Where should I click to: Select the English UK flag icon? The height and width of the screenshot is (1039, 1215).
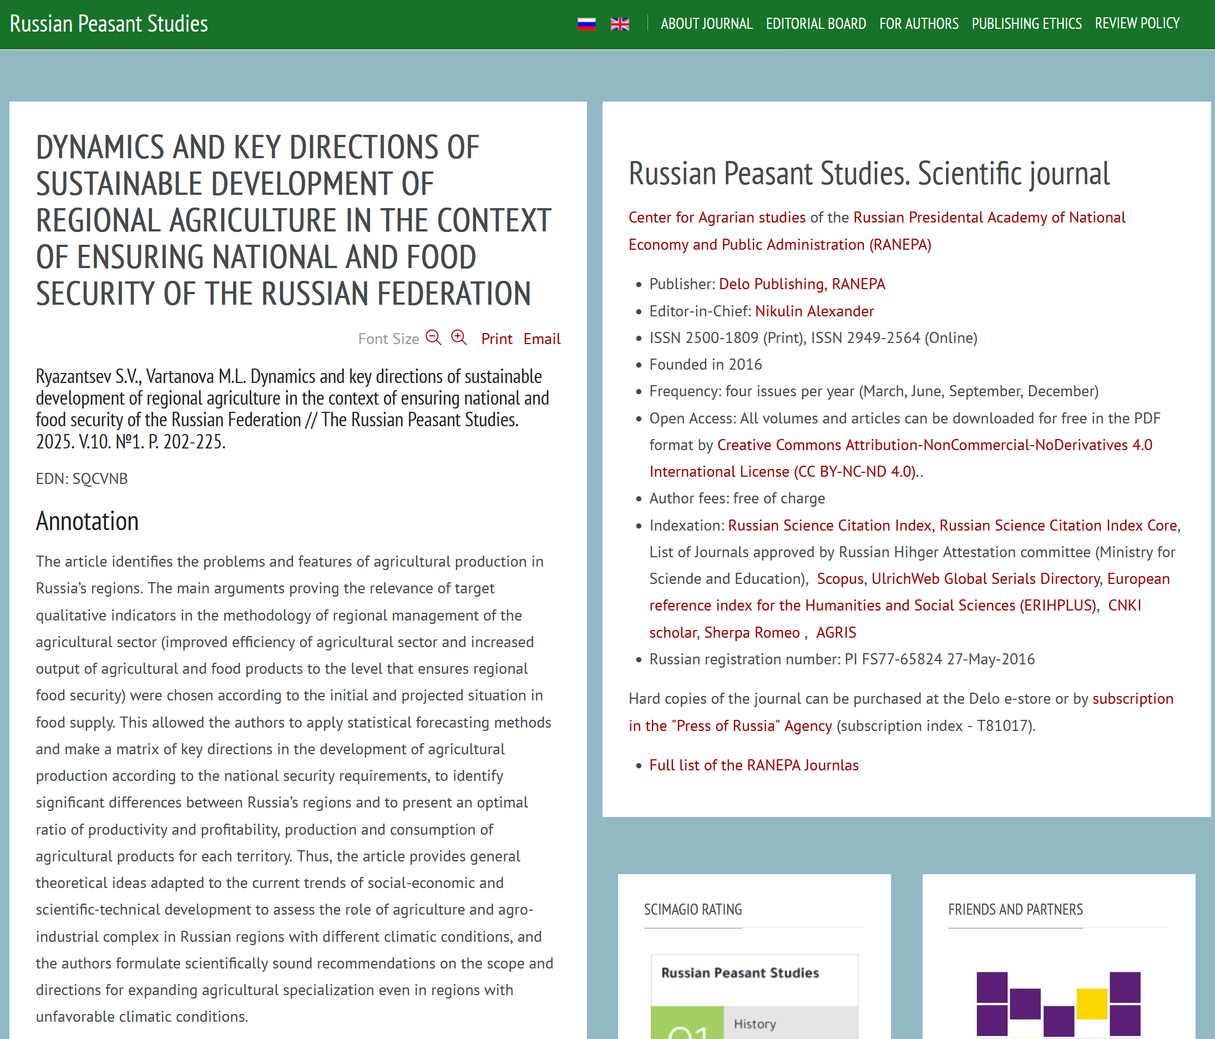[620, 24]
